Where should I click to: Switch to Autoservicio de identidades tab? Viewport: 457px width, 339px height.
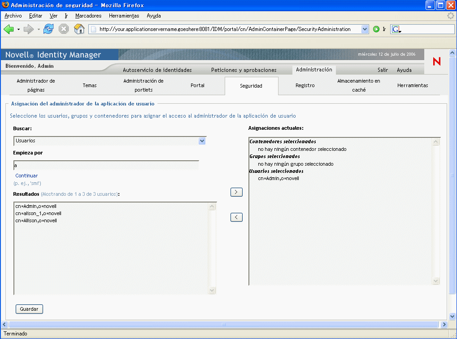pyautogui.click(x=157, y=70)
